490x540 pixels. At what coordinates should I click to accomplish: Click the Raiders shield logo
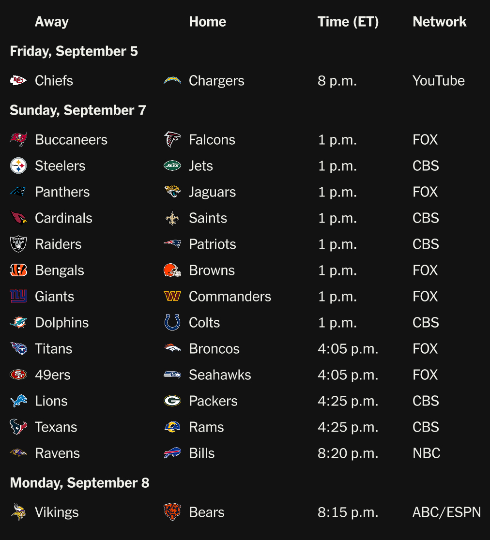click(x=18, y=244)
